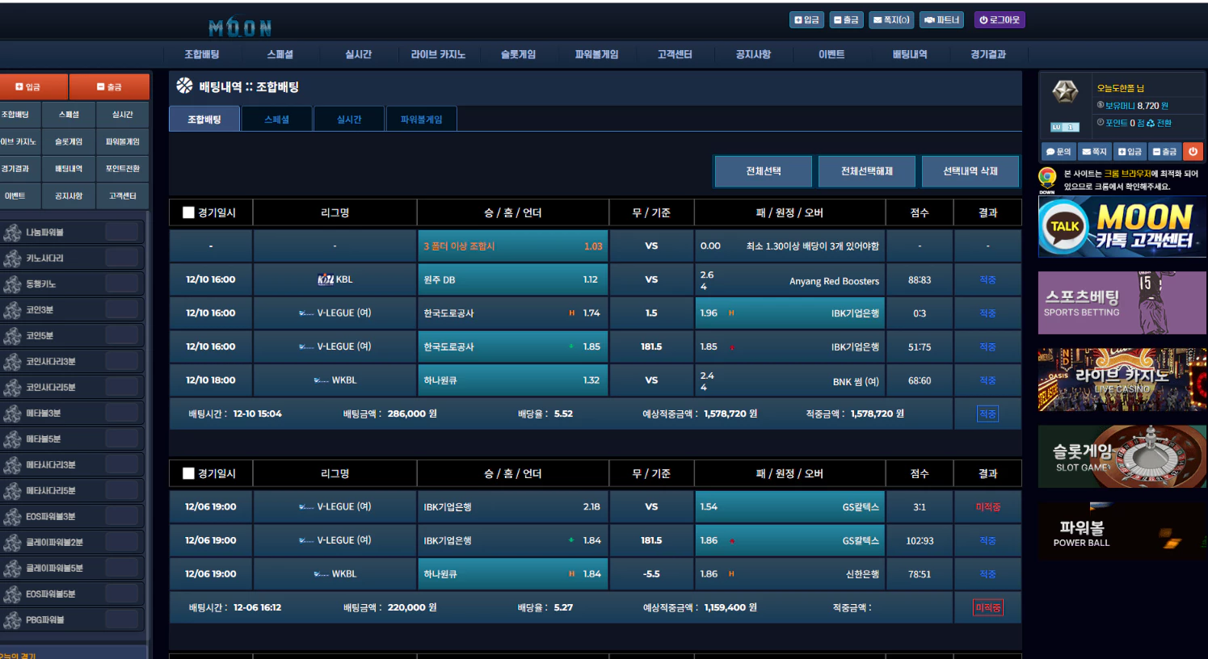1208x659 pixels.
Task: Open the 슬롯게임 roulette banner
Action: (x=1122, y=456)
